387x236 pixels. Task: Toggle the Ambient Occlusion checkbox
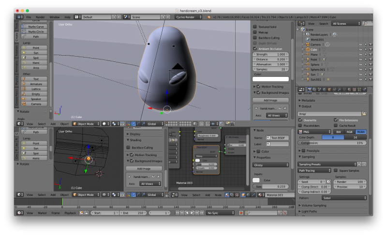pos(255,49)
